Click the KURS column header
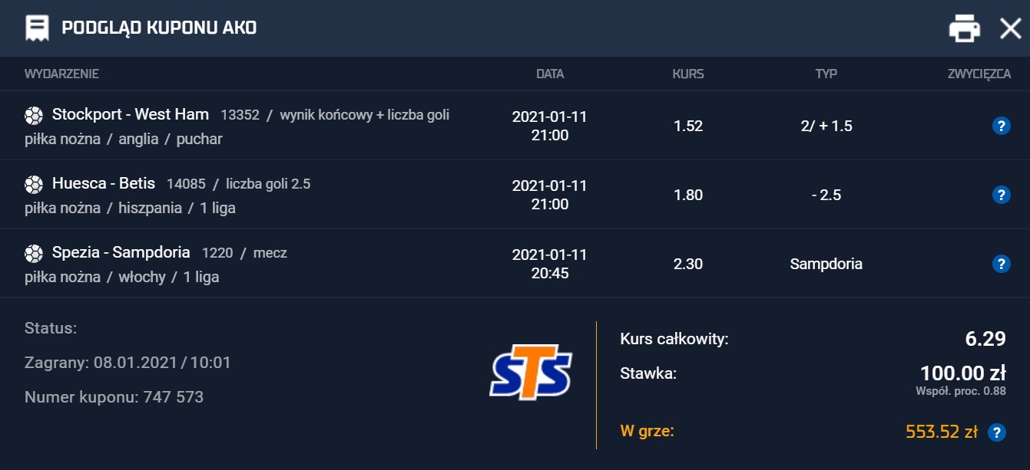 688,74
